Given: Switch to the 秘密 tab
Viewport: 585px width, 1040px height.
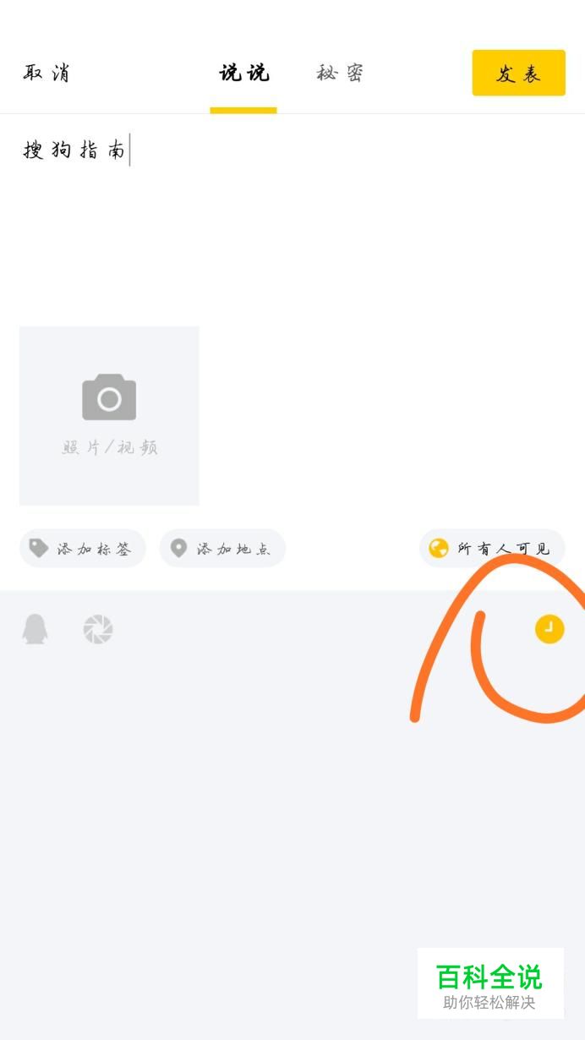Looking at the screenshot, I should (x=340, y=74).
